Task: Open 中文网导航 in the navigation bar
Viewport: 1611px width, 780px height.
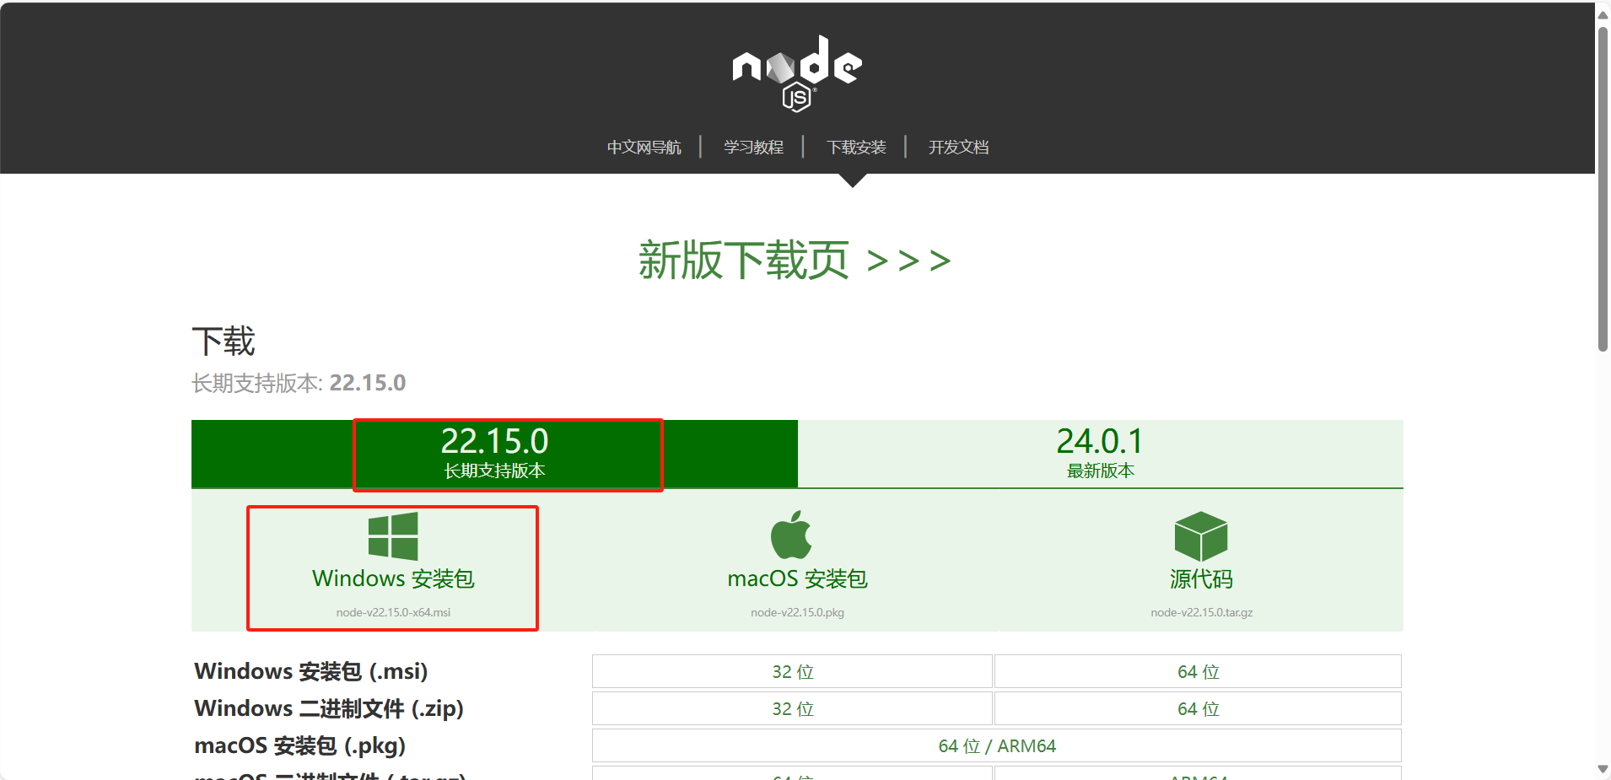Action: coord(644,148)
